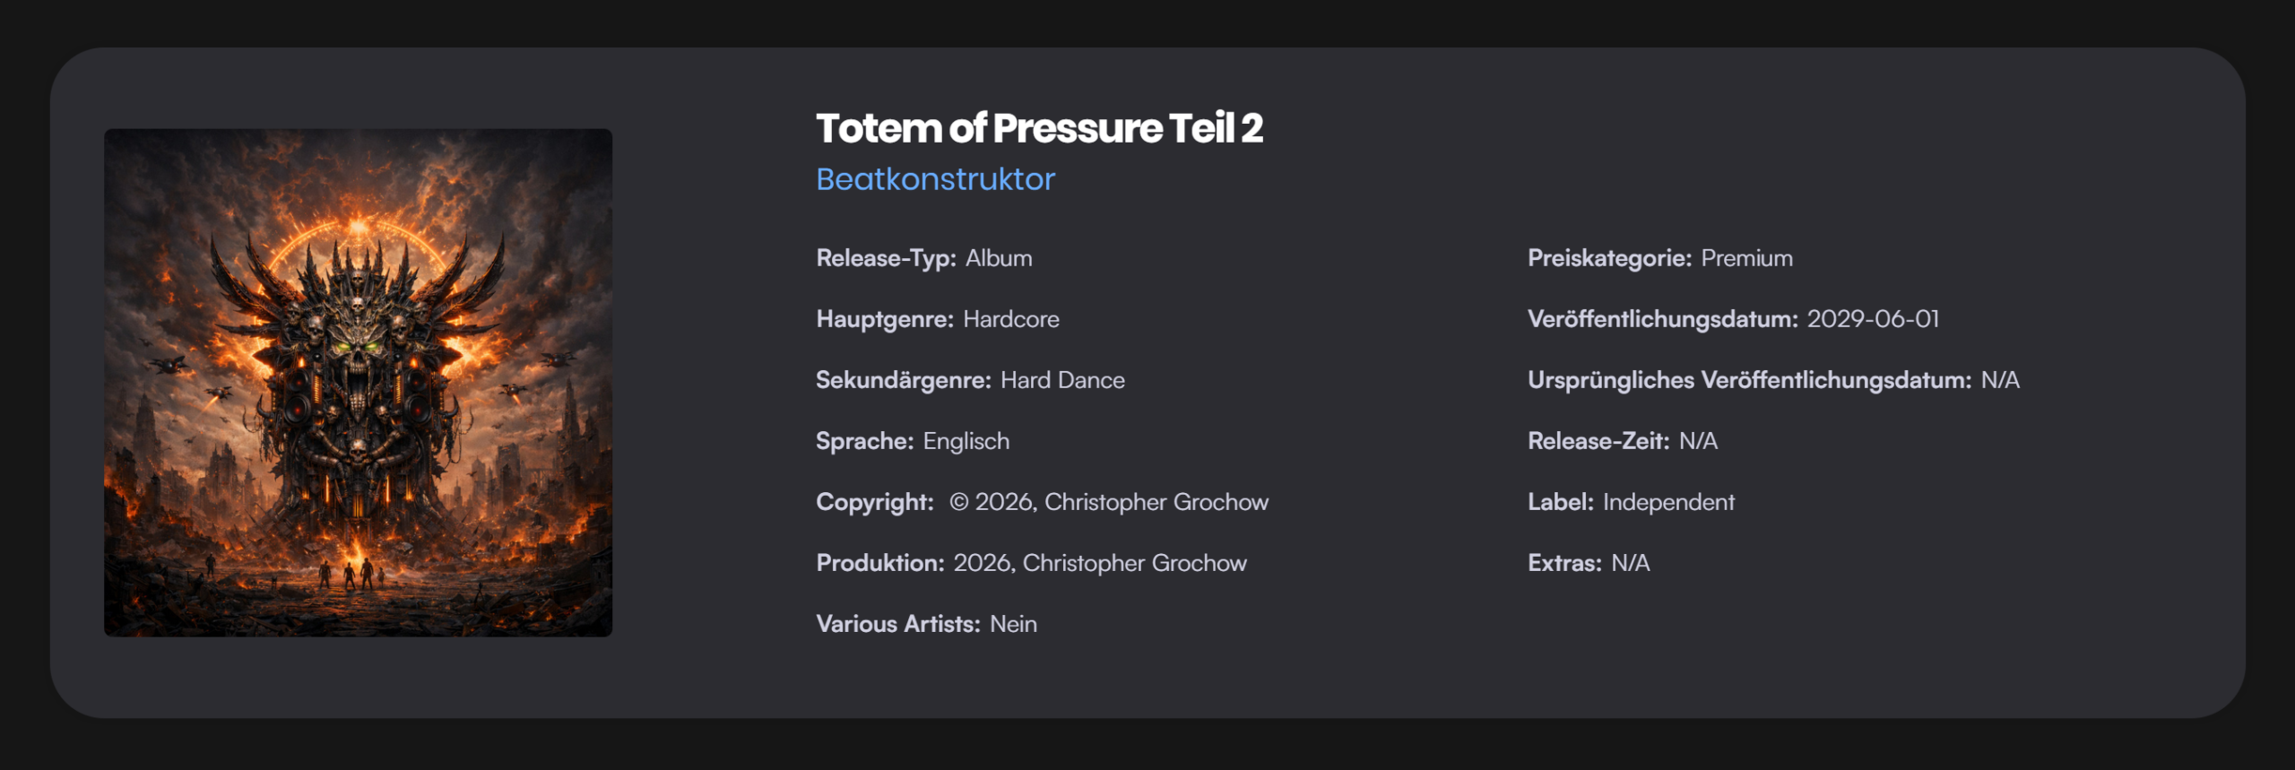Screen dimensions: 2295x770
Task: Select the Release-Typ value Album
Action: coord(998,258)
